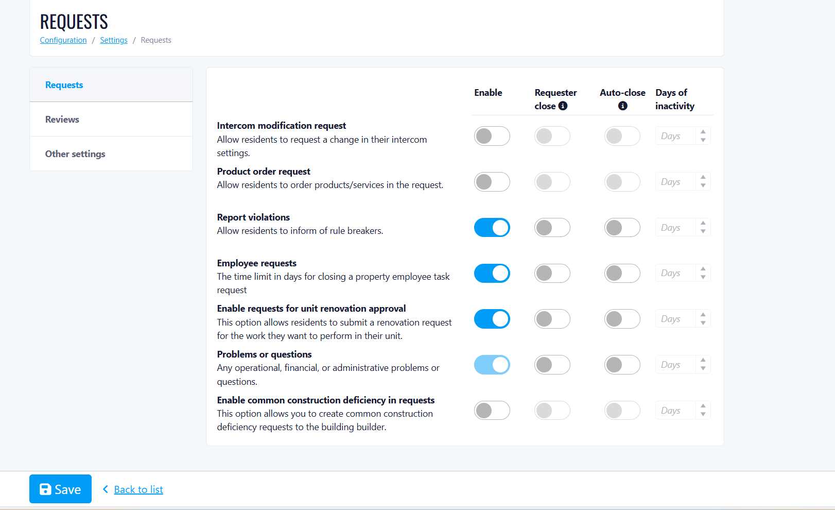The width and height of the screenshot is (835, 510).
Task: Click Days field for unit renovation approval
Action: point(675,319)
